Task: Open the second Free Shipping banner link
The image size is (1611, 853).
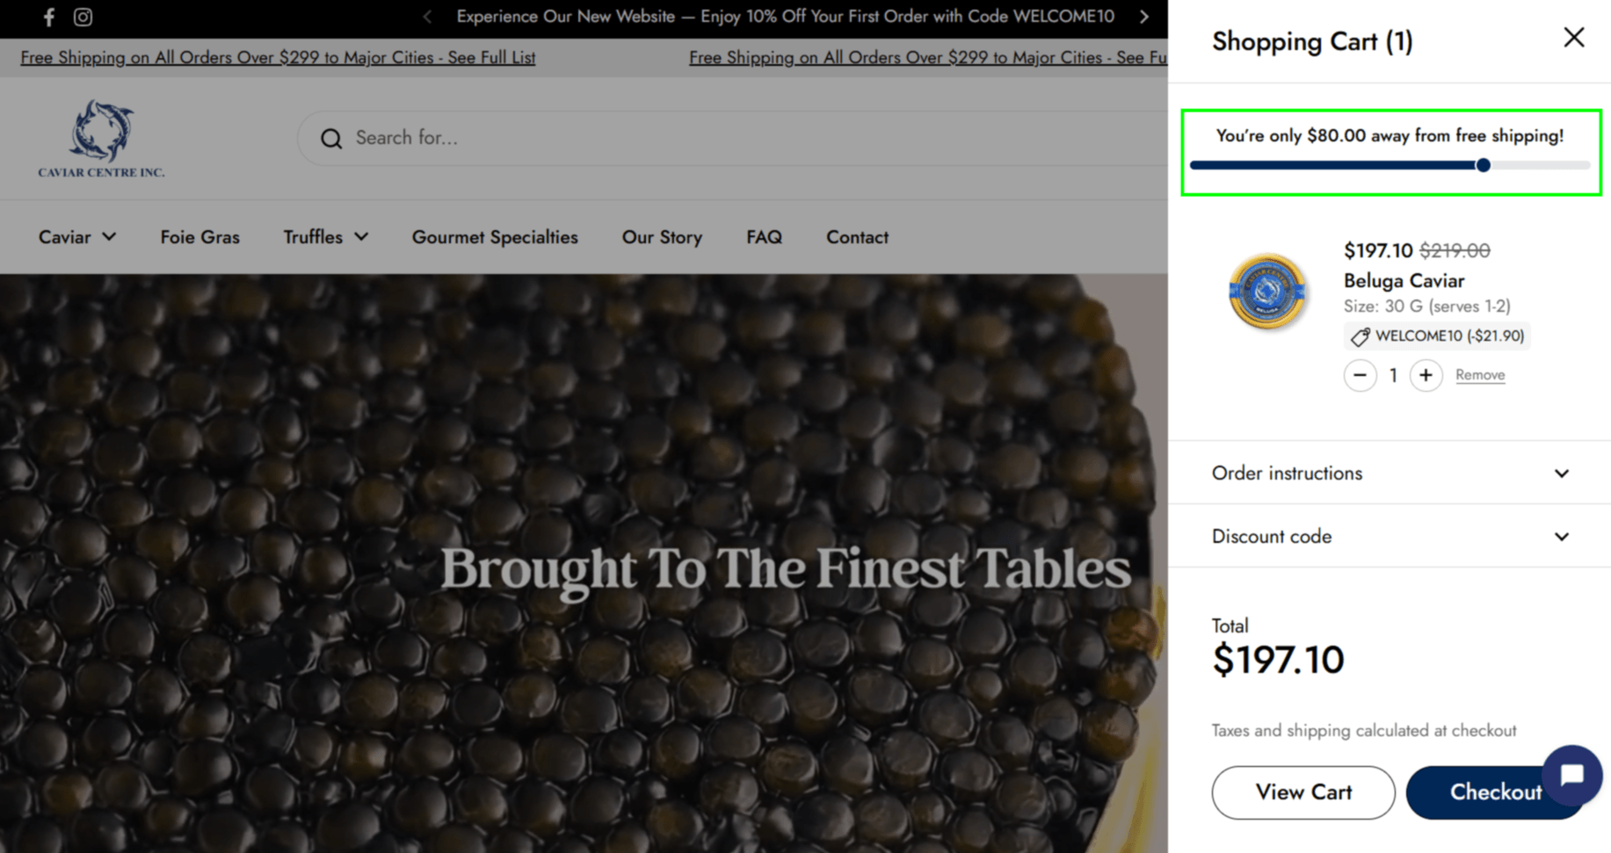Action: [x=928, y=57]
